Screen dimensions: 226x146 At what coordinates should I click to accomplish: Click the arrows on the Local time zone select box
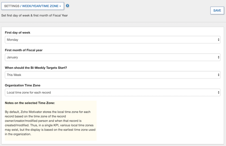pos(219,93)
